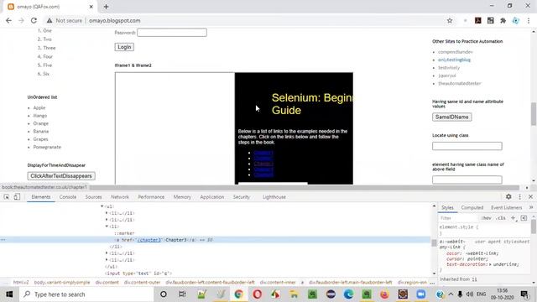Open Cortana circle on the taskbar
Screen dimensions: 537x302
164,294
